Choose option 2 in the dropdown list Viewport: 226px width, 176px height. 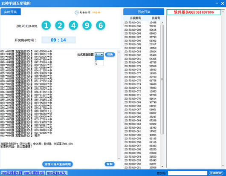pyautogui.click(x=99, y=61)
